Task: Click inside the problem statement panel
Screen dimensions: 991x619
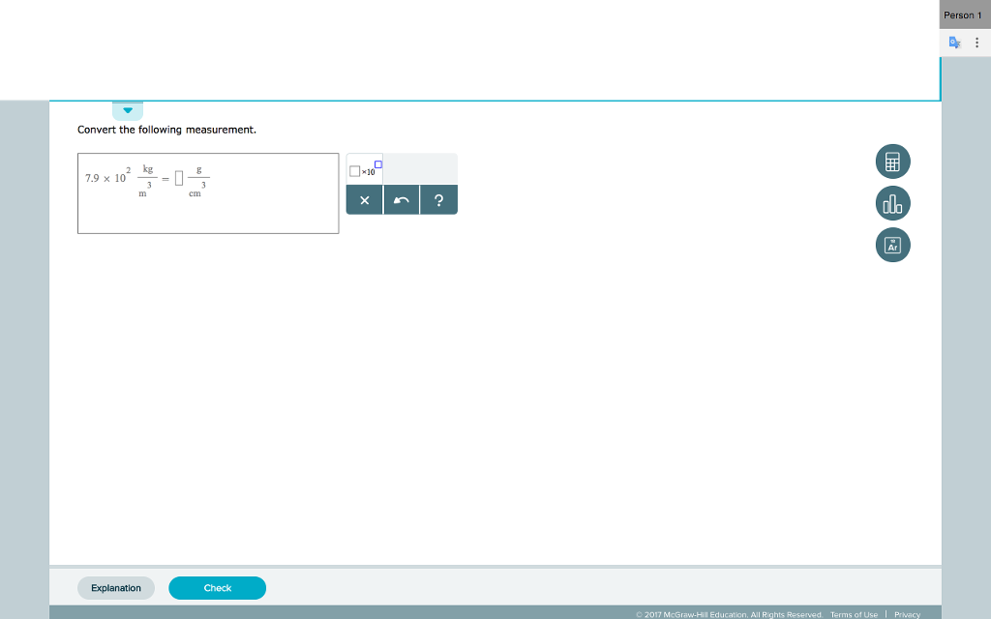Action: click(208, 193)
